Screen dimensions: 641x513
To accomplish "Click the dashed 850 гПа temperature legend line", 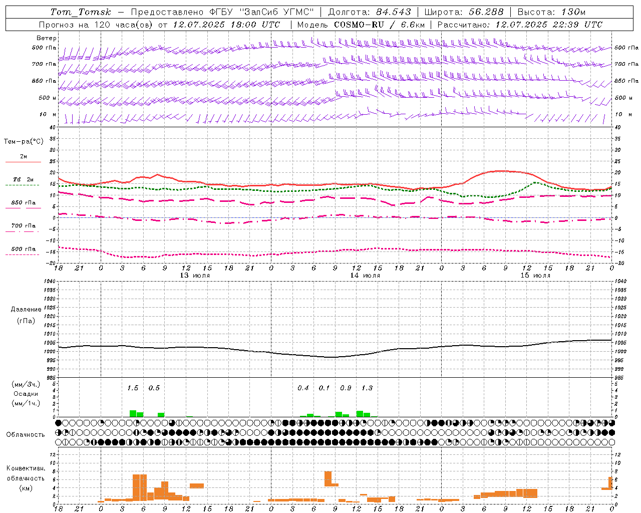I will coord(22,208).
